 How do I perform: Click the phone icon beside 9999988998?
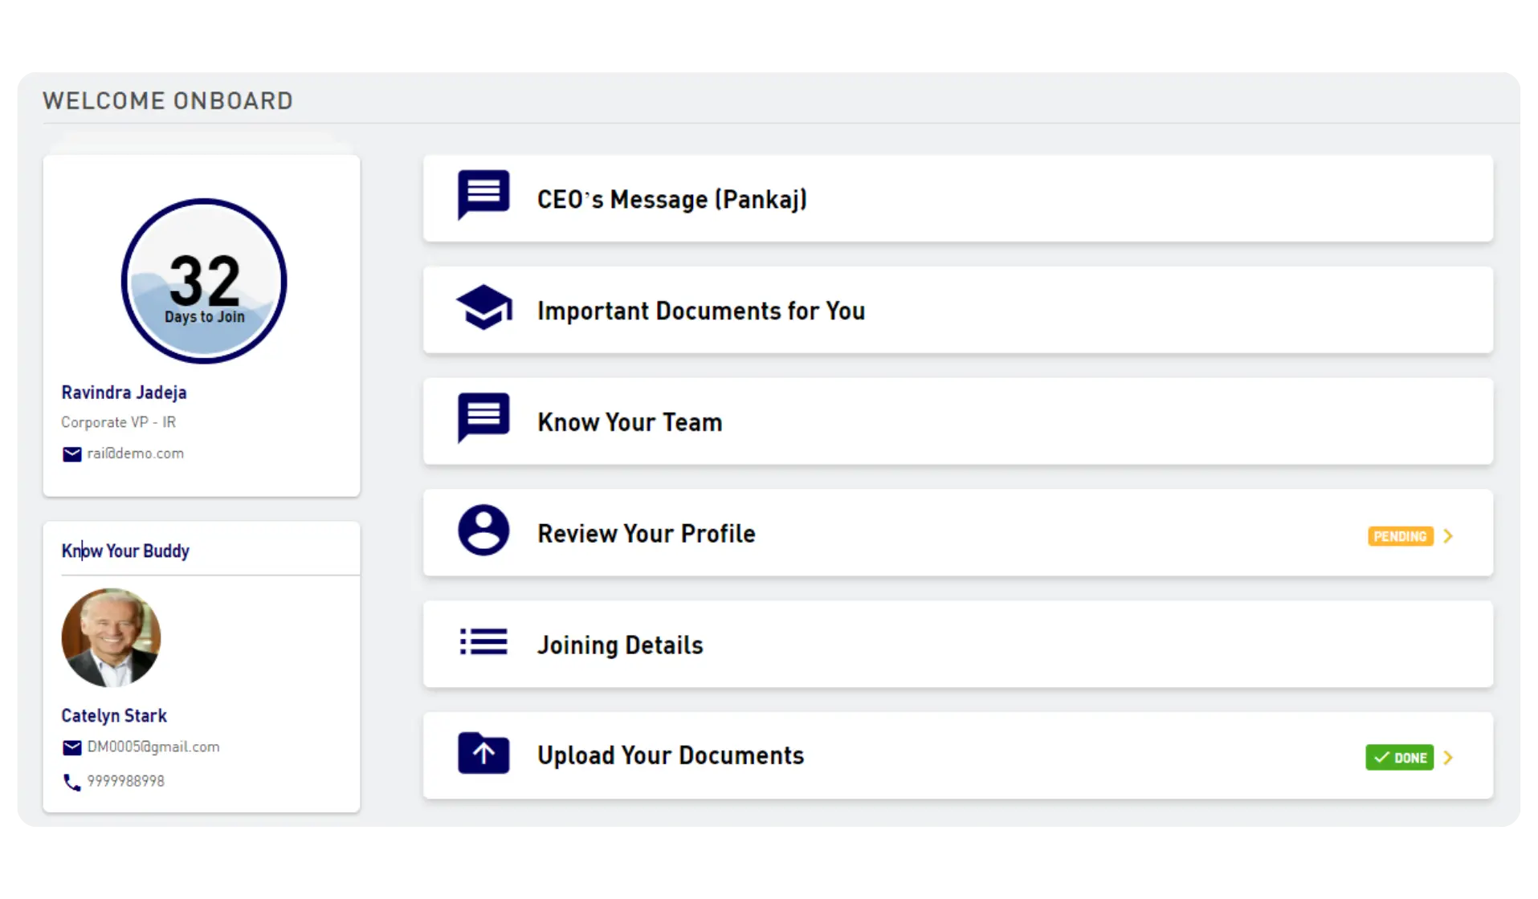[x=71, y=782]
